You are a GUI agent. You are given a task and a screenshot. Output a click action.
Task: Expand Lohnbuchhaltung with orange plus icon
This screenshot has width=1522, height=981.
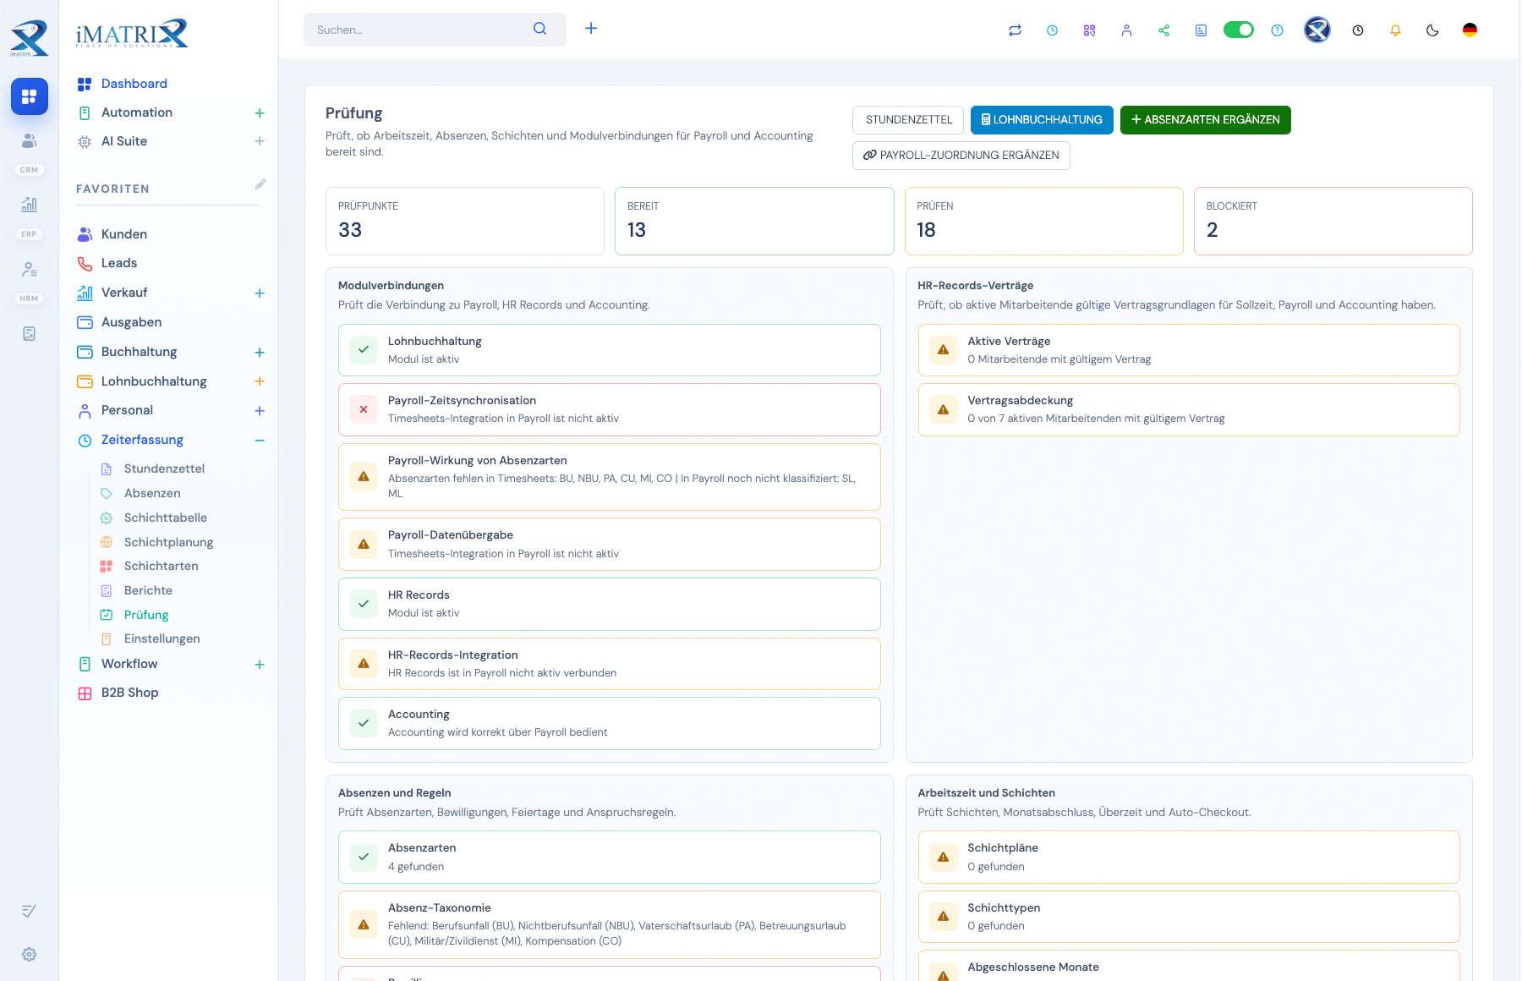pos(260,381)
